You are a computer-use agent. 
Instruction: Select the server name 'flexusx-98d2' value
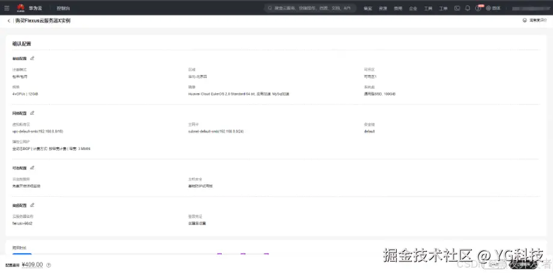pyautogui.click(x=23, y=223)
